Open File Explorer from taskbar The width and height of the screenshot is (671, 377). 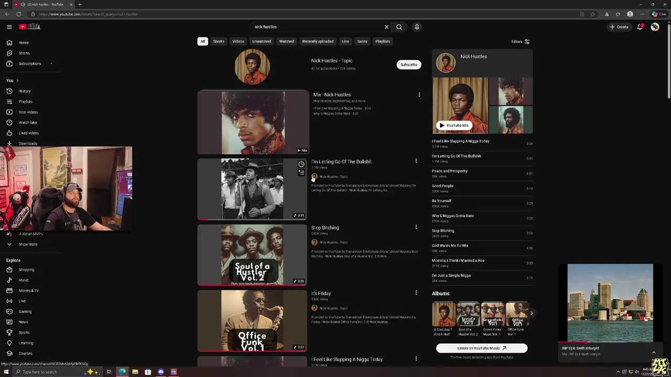point(135,372)
